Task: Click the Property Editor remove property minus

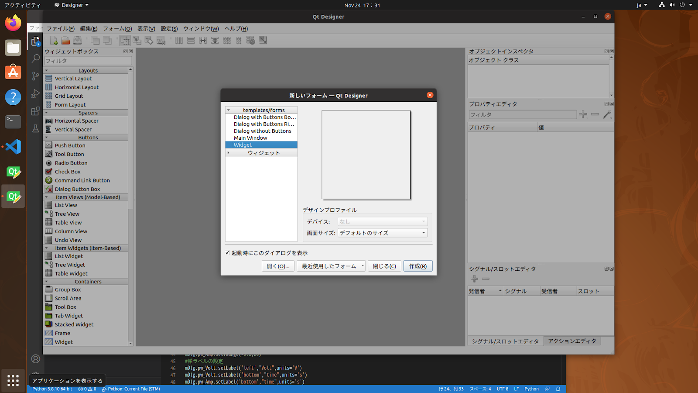Action: (595, 114)
